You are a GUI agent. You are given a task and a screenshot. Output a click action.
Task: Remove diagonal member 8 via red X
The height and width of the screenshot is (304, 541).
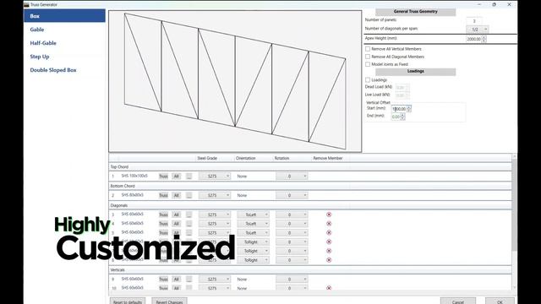point(329,260)
